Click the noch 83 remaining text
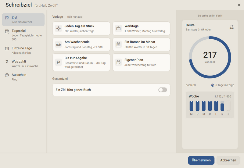This screenshot has height=168, width=244. (191, 85)
